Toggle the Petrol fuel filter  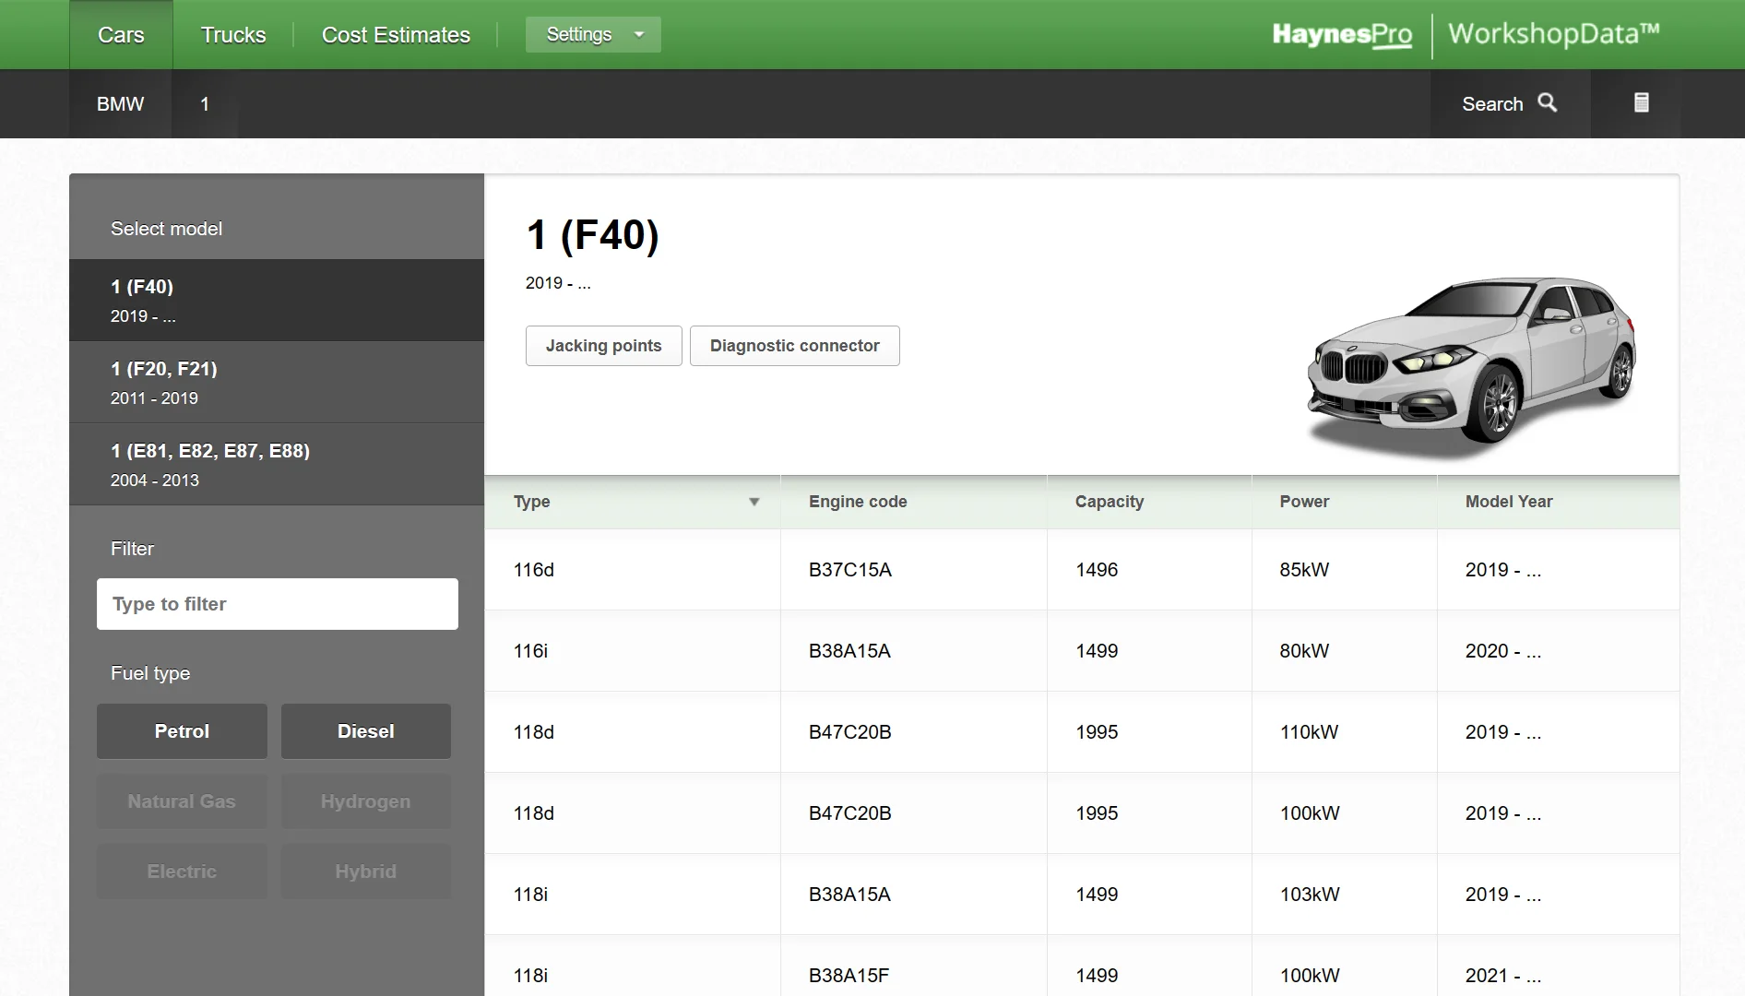point(182,731)
